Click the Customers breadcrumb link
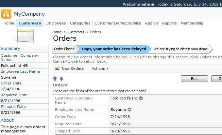Image resolution: width=222 pixels, height=135 pixels. click(x=76, y=32)
